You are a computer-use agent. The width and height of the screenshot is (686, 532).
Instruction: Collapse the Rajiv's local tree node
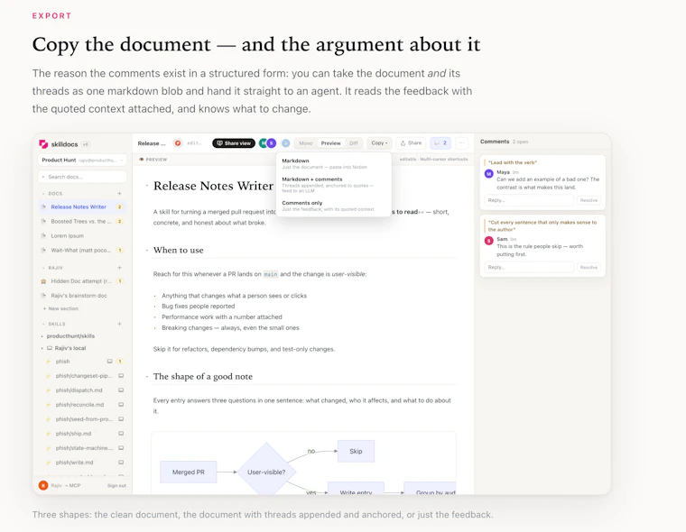pos(42,349)
